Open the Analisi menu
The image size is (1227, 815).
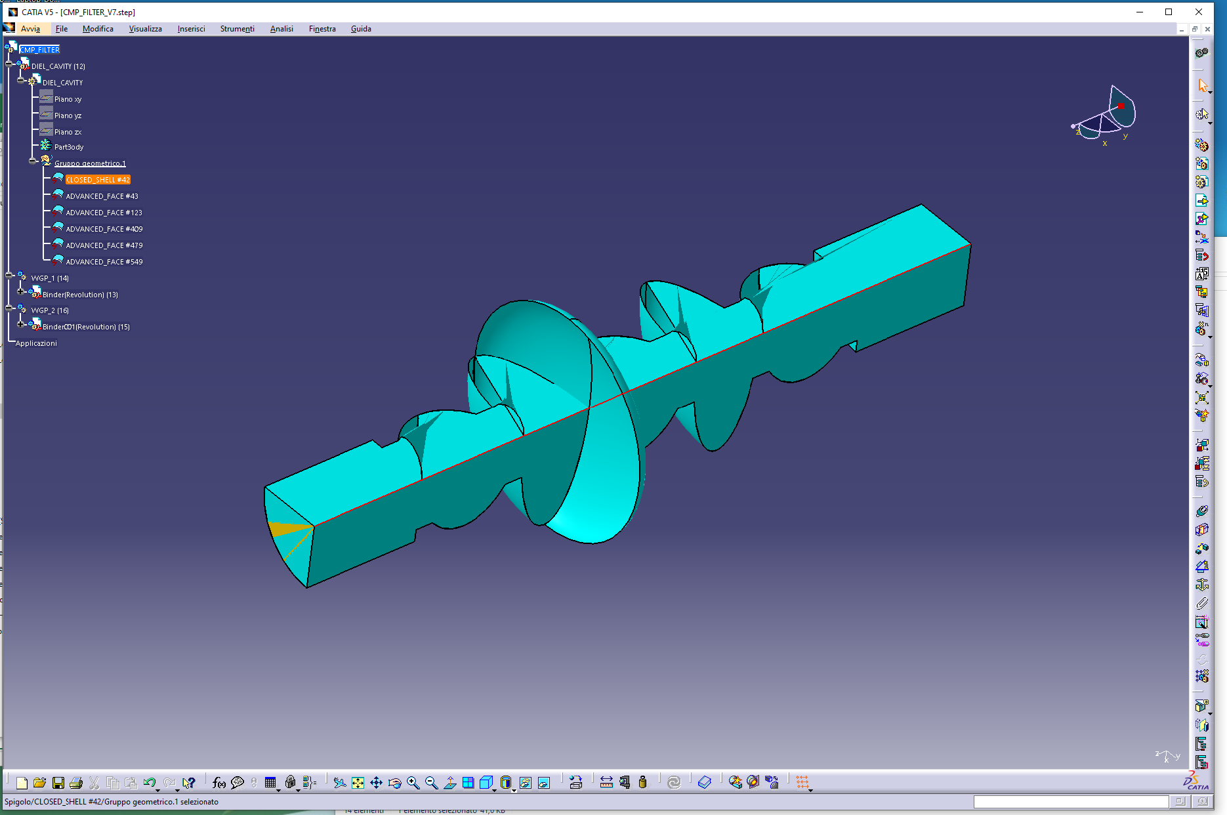281,29
